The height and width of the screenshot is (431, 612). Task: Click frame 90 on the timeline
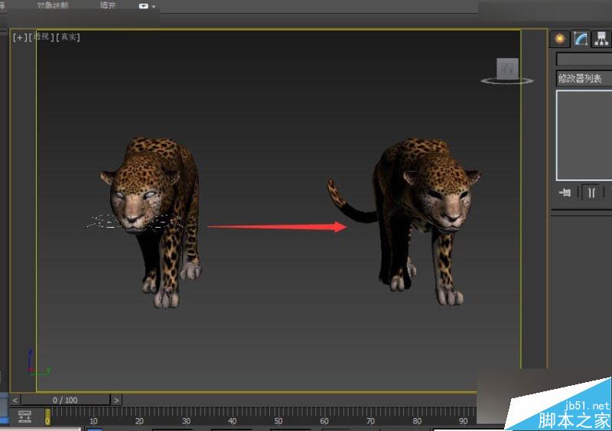(464, 421)
